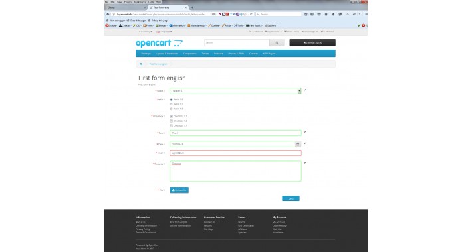
Task: Click the browser back arrow
Action: coord(108,14)
